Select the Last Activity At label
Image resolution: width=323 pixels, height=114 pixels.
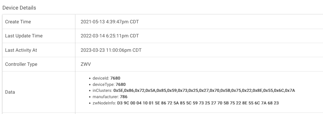(21, 50)
